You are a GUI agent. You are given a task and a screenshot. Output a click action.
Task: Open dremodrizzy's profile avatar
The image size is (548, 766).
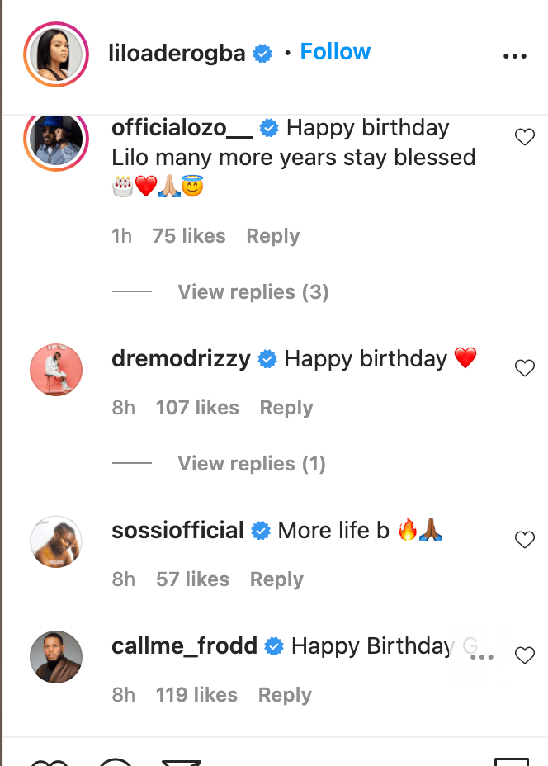56,370
